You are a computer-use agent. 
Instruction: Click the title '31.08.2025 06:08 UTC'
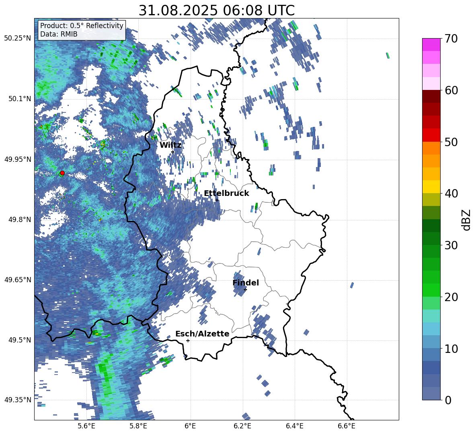tap(217, 10)
